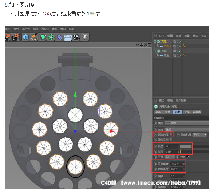This screenshot has height=189, width=210.
Task: Open the 模式 mode dropdown (放射)
Action: [x=186, y=123]
